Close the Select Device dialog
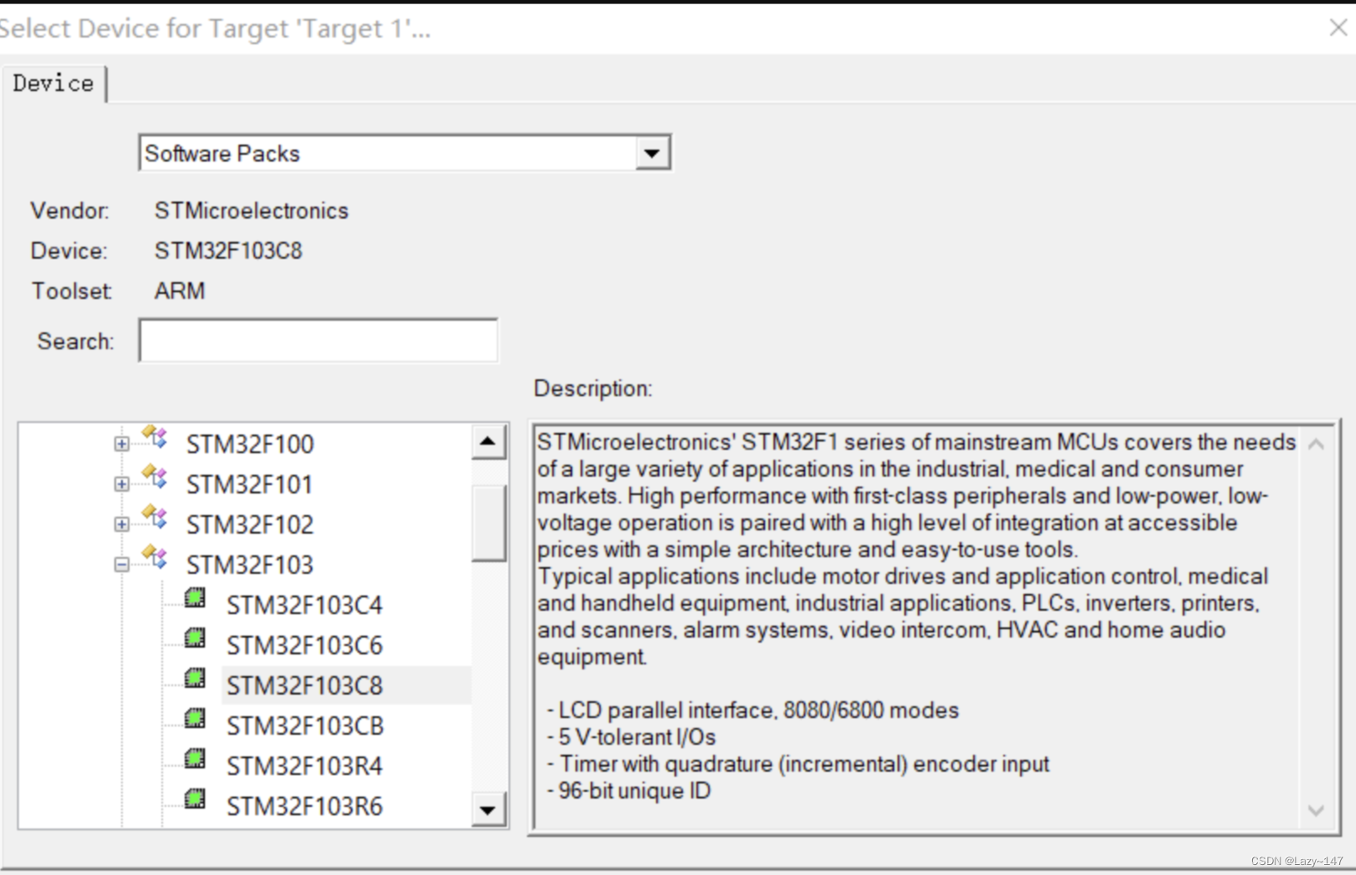Image resolution: width=1356 pixels, height=875 pixels. point(1338,28)
